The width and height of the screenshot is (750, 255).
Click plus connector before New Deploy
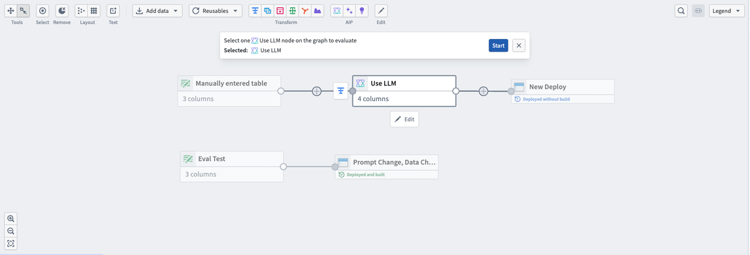click(483, 91)
